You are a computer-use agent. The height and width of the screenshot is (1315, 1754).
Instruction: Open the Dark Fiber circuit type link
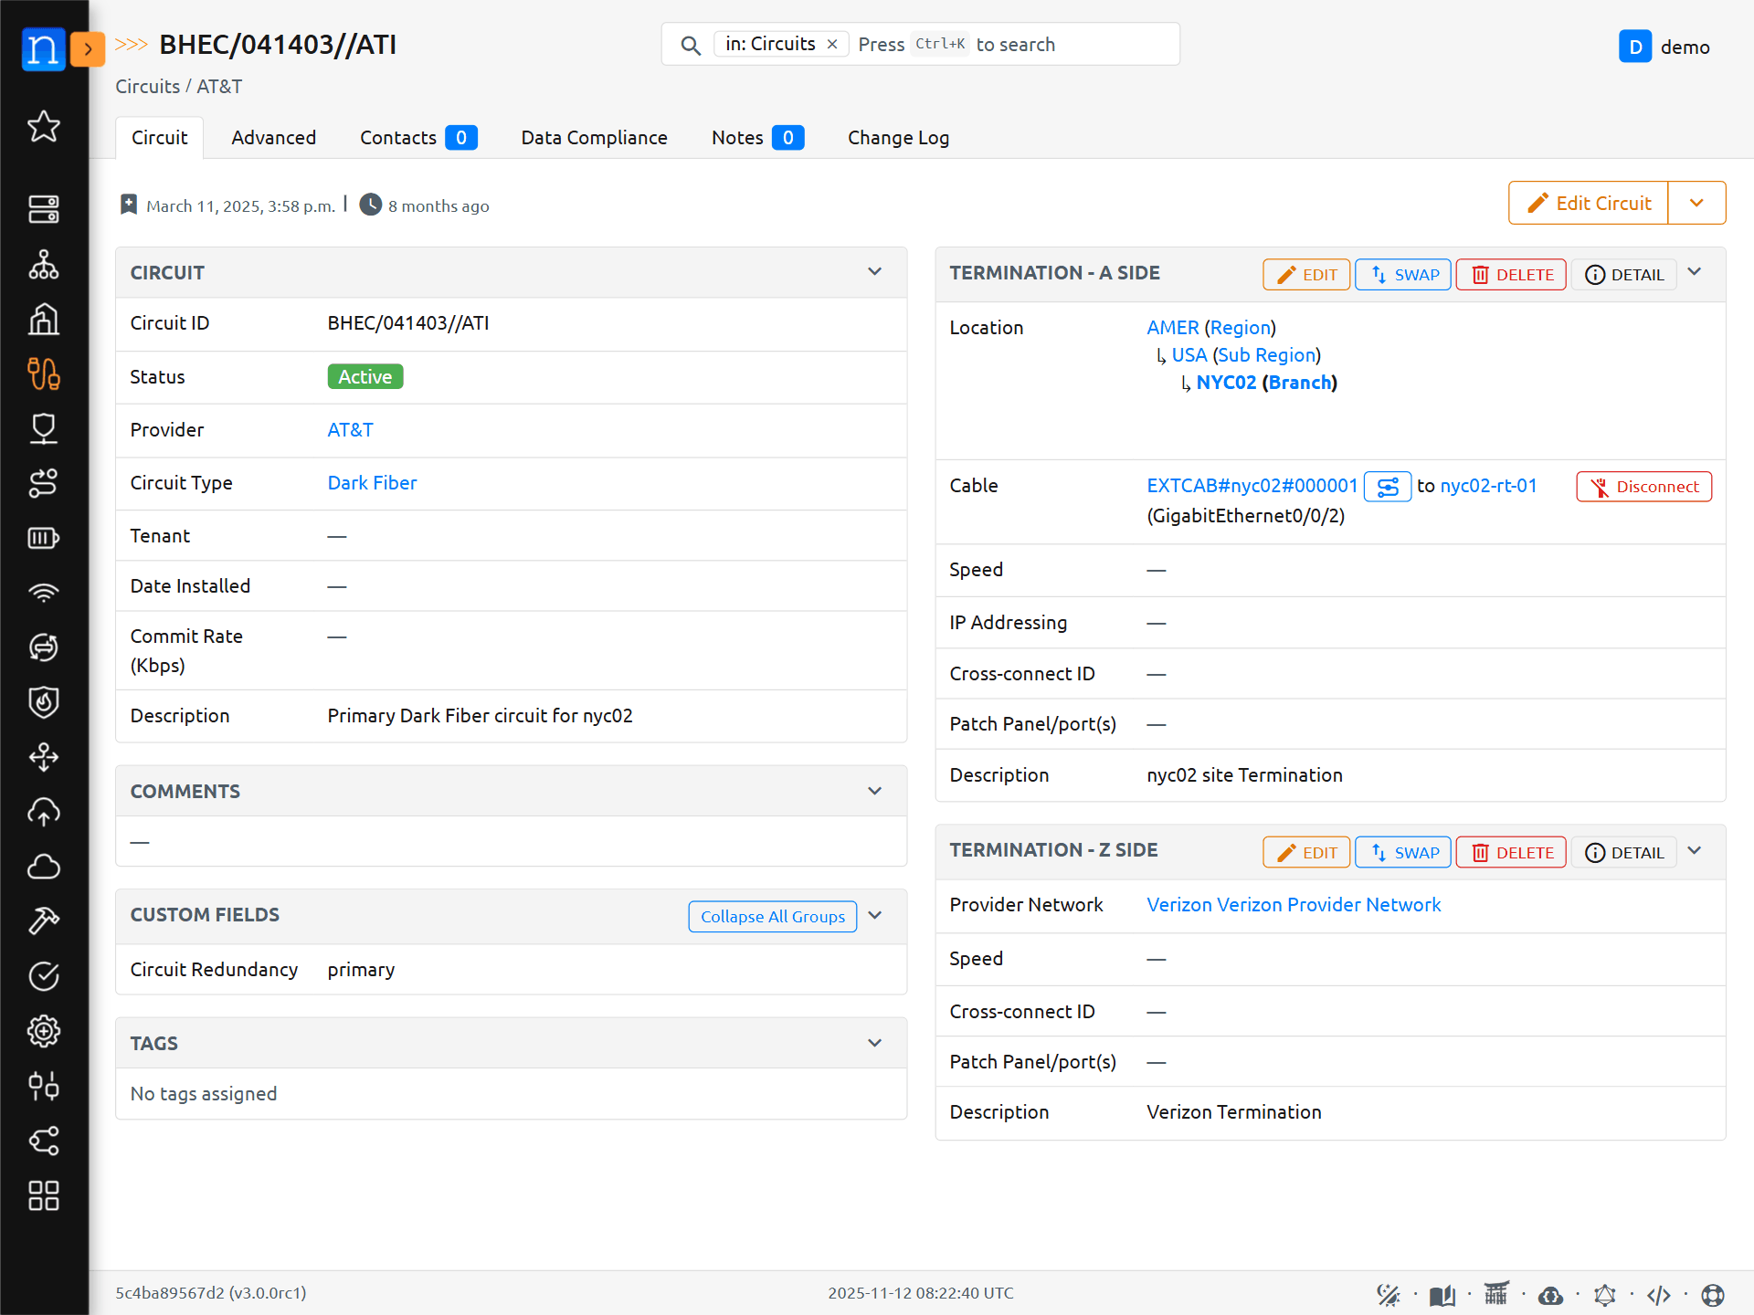(372, 483)
